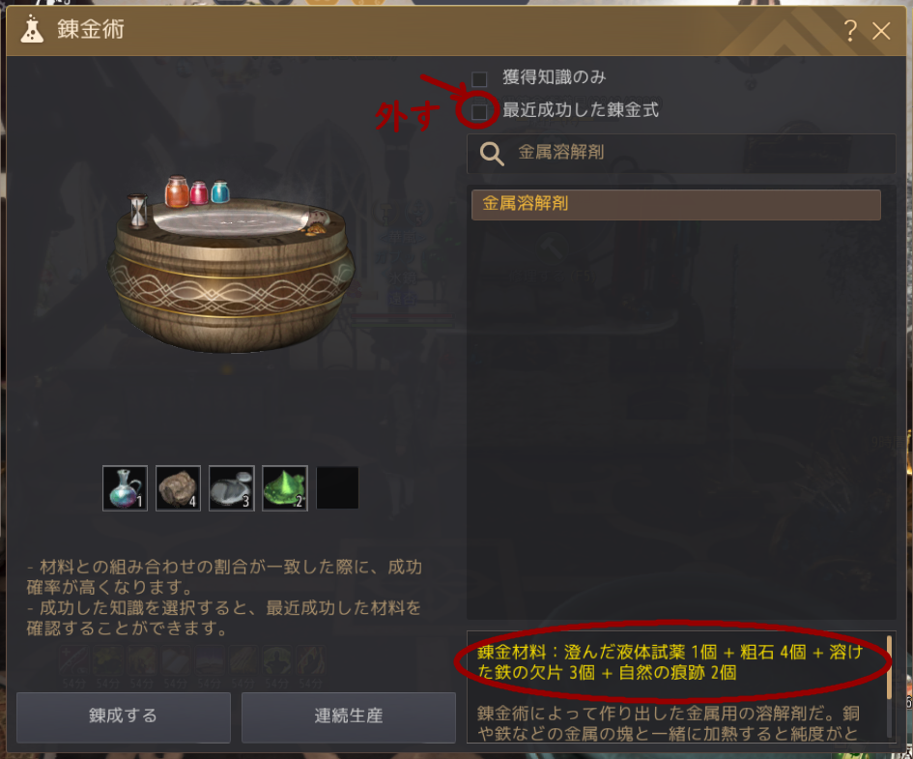Uncheck the 最近成功した錬金式 checkbox
This screenshot has width=913, height=759.
click(x=479, y=111)
